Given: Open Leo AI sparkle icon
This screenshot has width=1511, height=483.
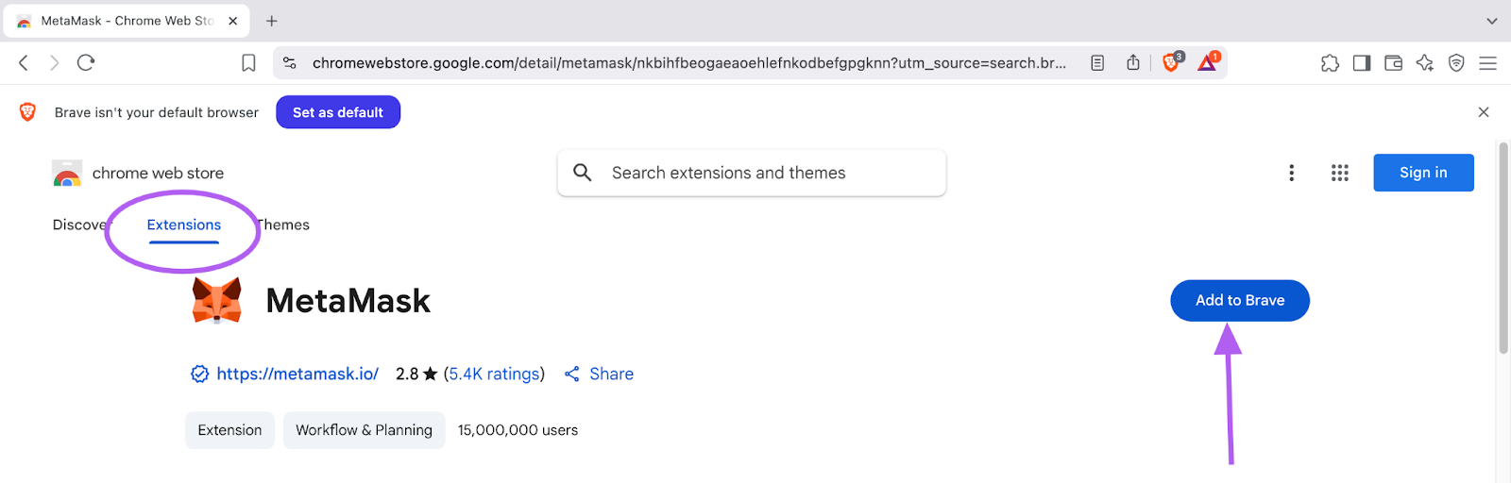Looking at the screenshot, I should [1425, 63].
